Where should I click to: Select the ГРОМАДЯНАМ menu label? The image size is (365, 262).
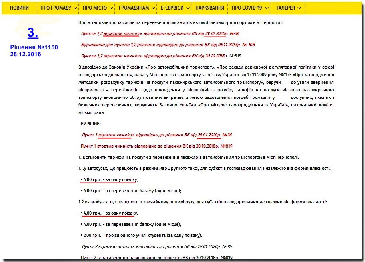(134, 8)
